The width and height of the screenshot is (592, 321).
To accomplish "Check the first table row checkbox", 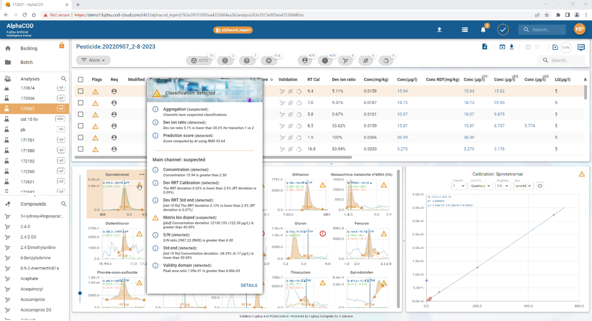I will pyautogui.click(x=81, y=91).
